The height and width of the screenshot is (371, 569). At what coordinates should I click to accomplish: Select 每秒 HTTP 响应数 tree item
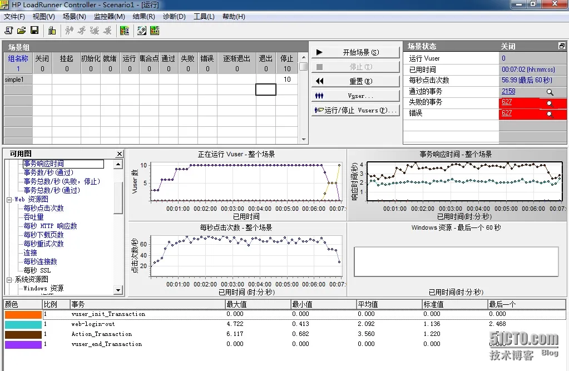(x=50, y=226)
